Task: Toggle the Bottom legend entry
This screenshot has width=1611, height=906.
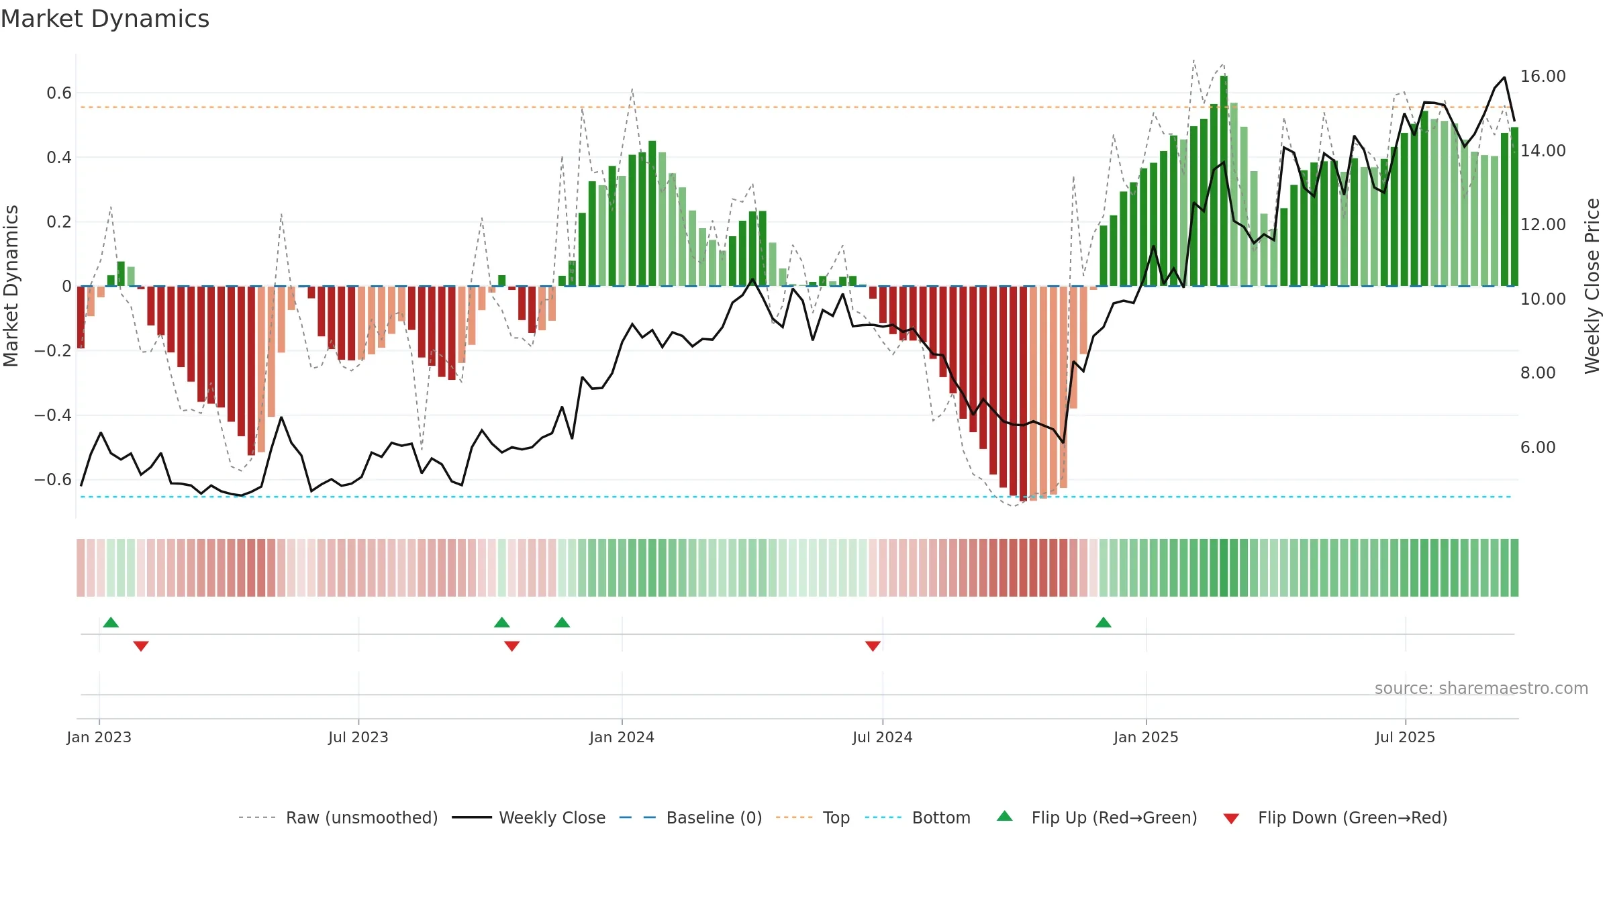Action: point(918,817)
